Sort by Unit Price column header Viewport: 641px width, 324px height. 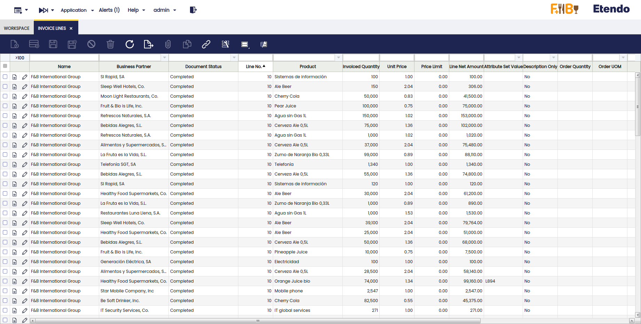point(397,66)
